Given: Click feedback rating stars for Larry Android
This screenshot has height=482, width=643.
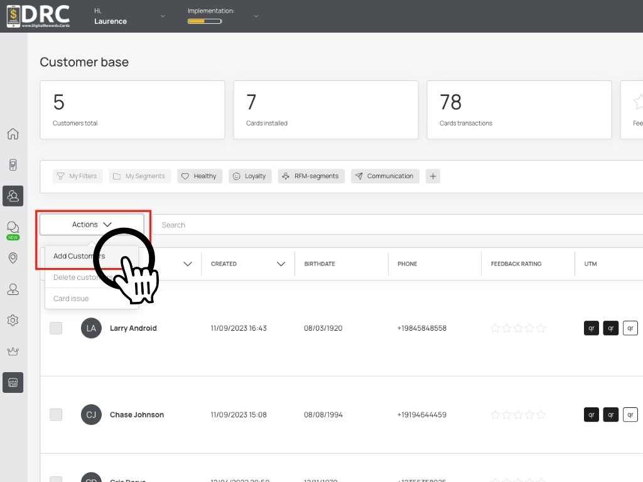Looking at the screenshot, I should pos(518,328).
